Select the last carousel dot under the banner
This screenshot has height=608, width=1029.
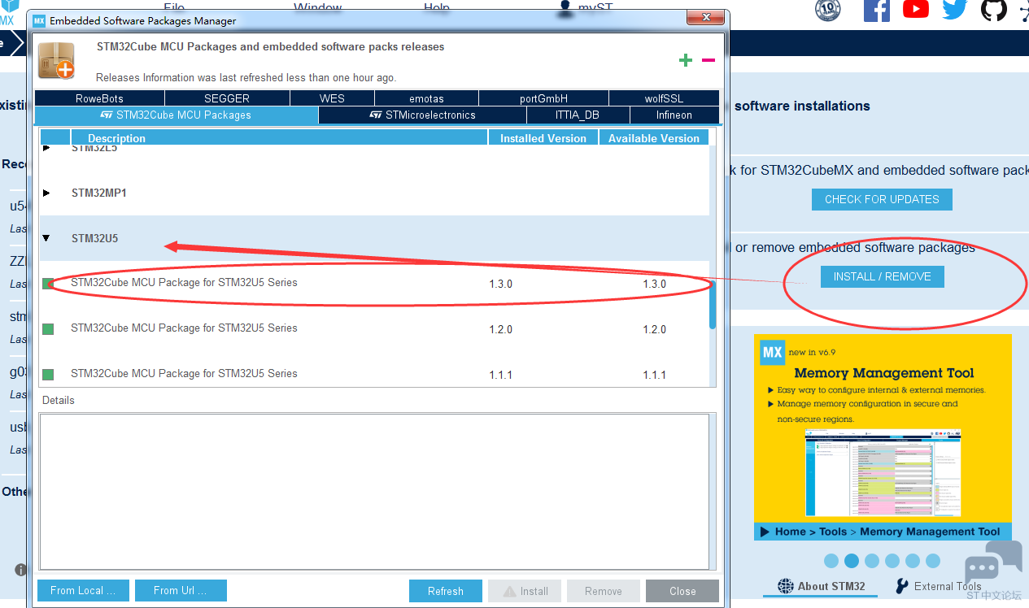tap(933, 561)
